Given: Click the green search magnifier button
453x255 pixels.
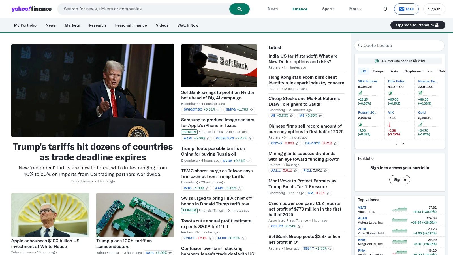Looking at the screenshot, I should pos(240,9).
